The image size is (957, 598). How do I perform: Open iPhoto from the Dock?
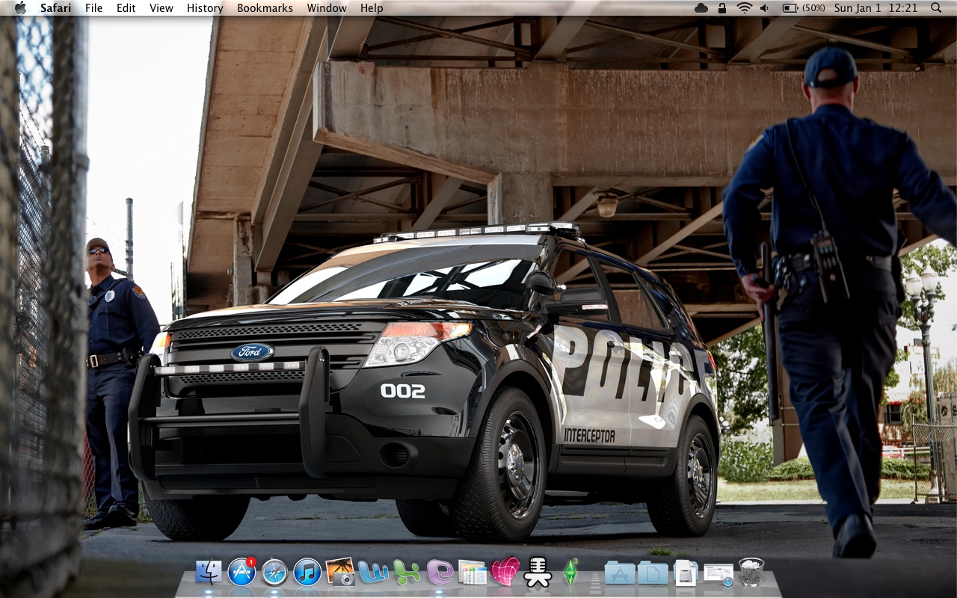click(340, 572)
